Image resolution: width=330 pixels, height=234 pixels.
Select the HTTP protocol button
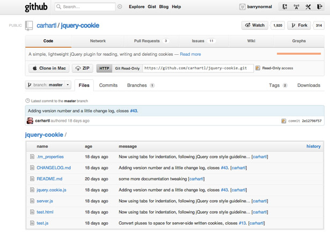(104, 68)
